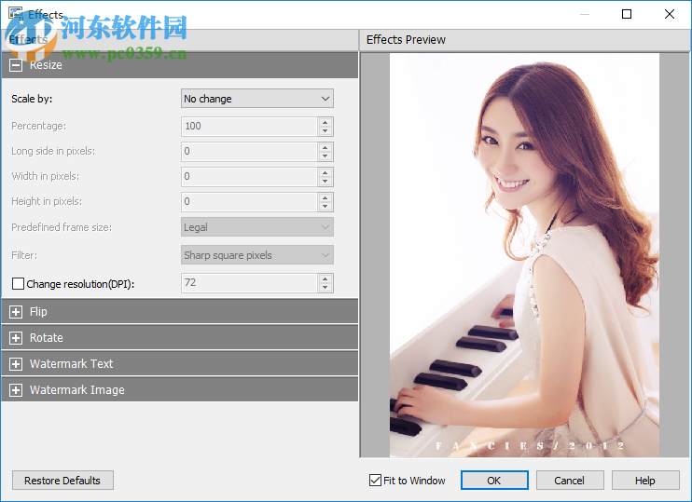692x502 pixels.
Task: Click the Cancel button
Action: 570,481
